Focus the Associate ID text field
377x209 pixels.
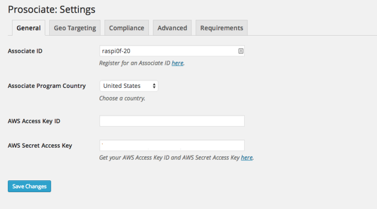172,51
